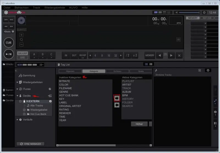Screen dimensions: 220x153
Task: Collapse the Geräte tree node
Action: [x=18, y=96]
